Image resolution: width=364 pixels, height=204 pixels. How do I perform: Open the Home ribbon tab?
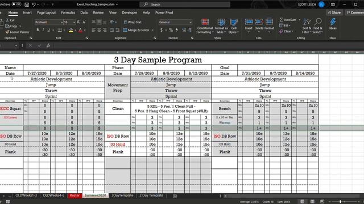pos(13,12)
